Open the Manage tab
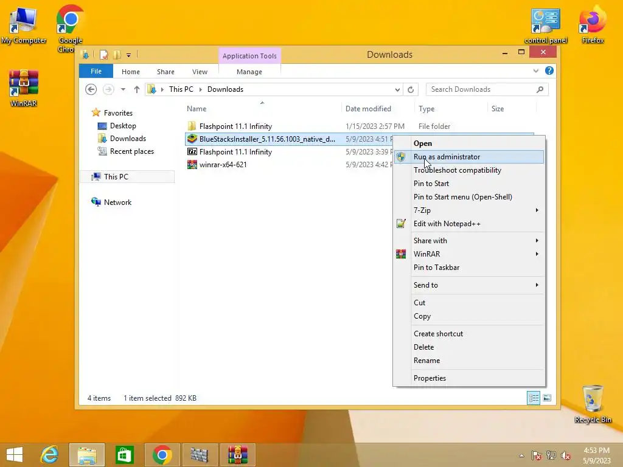 249,72
